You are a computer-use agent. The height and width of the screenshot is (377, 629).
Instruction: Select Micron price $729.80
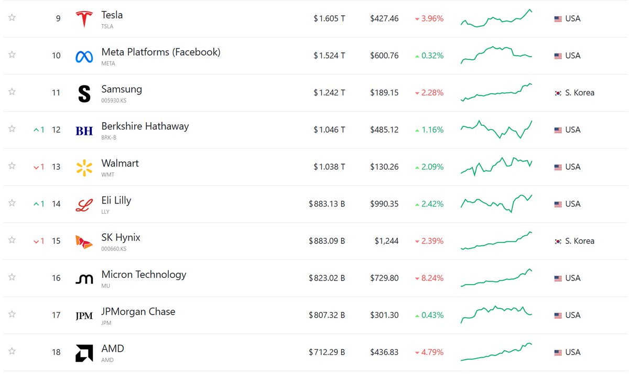(x=384, y=278)
